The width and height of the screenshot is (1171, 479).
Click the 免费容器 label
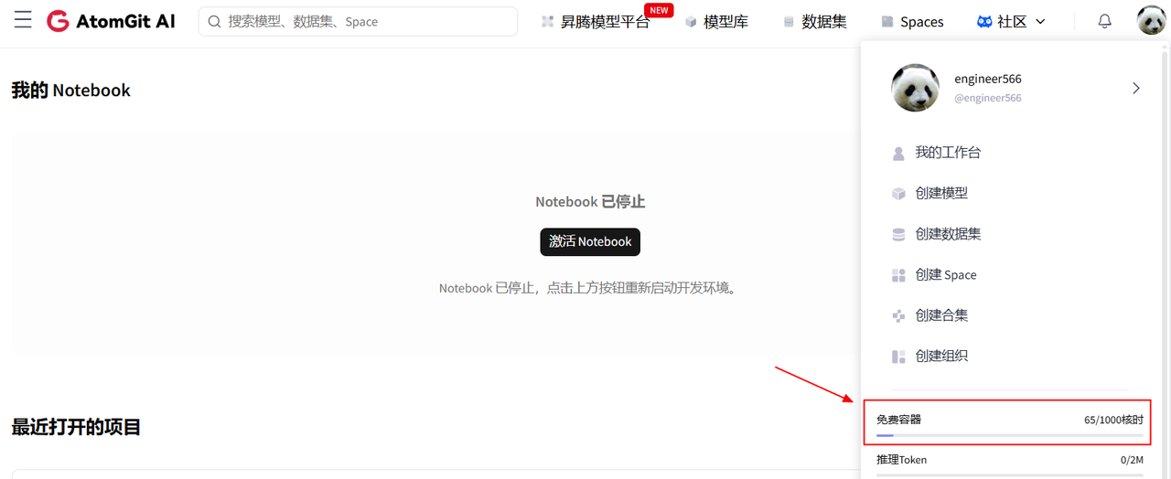[x=898, y=420]
